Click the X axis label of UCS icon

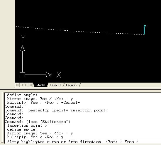pos(59,75)
